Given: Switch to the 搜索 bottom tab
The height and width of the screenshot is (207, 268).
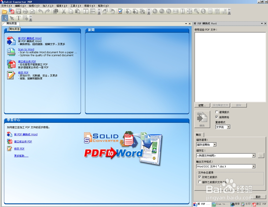Looking at the screenshot, I should [235, 204].
